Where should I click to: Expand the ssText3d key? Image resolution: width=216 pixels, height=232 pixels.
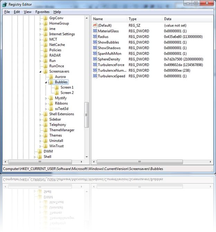46,109
